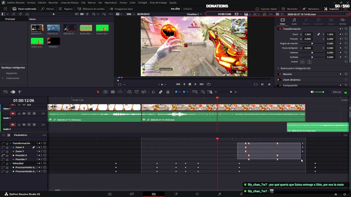Collapse the Transformación keyframe group
Image resolution: width=351 pixels, height=197 pixels.
10,143
